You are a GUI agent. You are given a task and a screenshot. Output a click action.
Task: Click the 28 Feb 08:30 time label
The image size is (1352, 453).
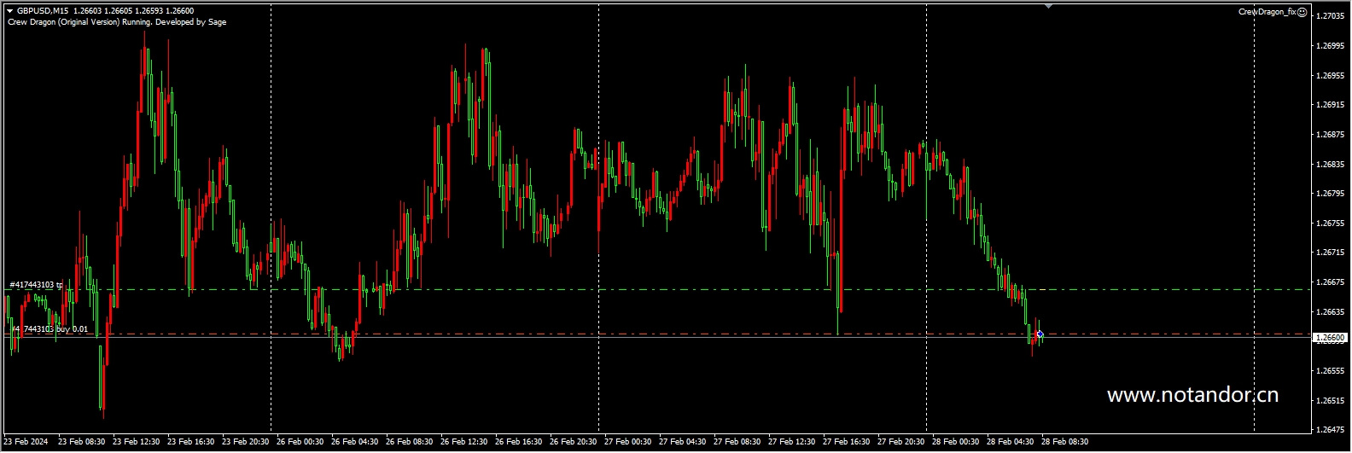pyautogui.click(x=1065, y=442)
